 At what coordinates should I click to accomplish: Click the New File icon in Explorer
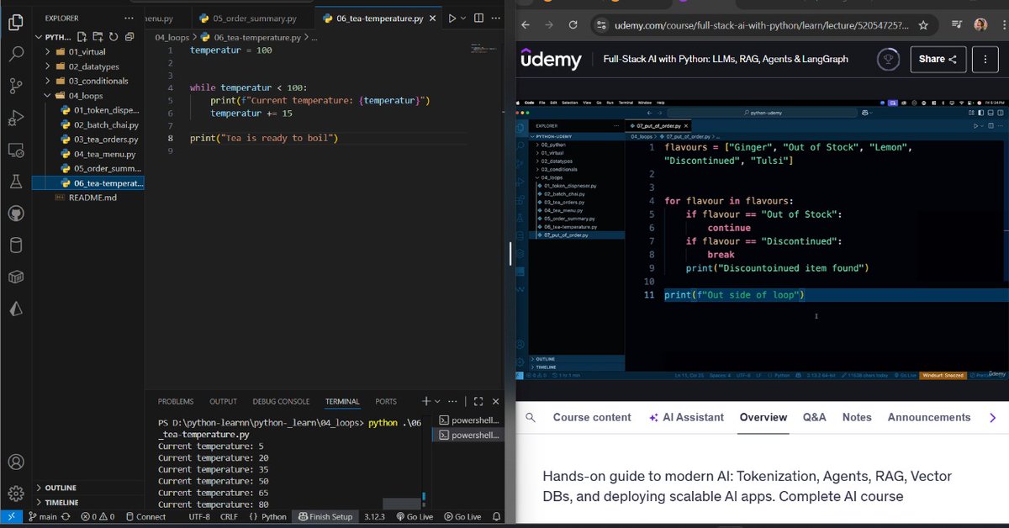pyautogui.click(x=82, y=37)
